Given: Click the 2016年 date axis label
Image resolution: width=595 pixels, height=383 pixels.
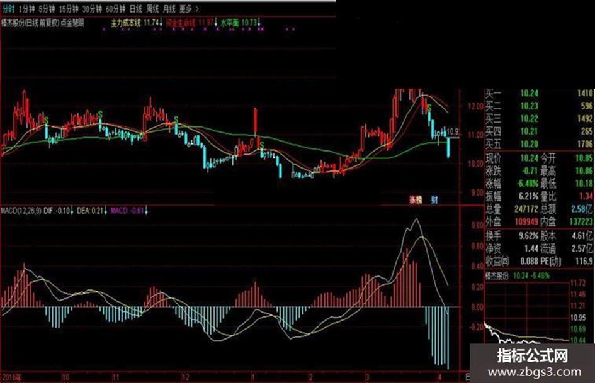Looking at the screenshot, I should (12, 377).
